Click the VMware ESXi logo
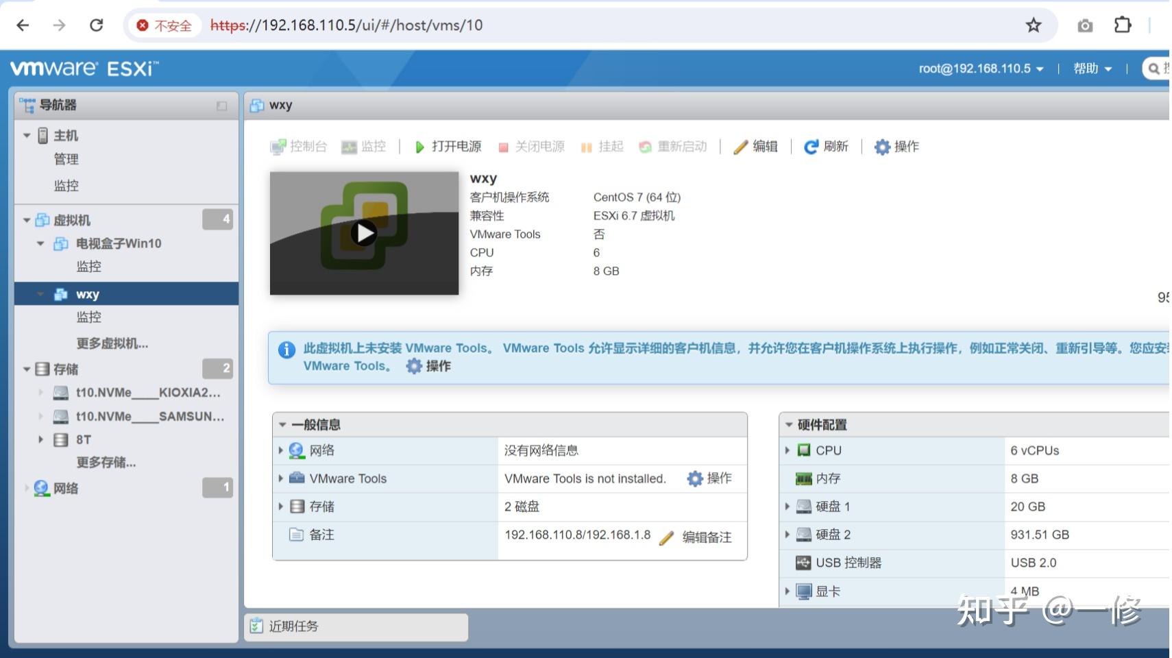1172x658 pixels. pos(84,69)
